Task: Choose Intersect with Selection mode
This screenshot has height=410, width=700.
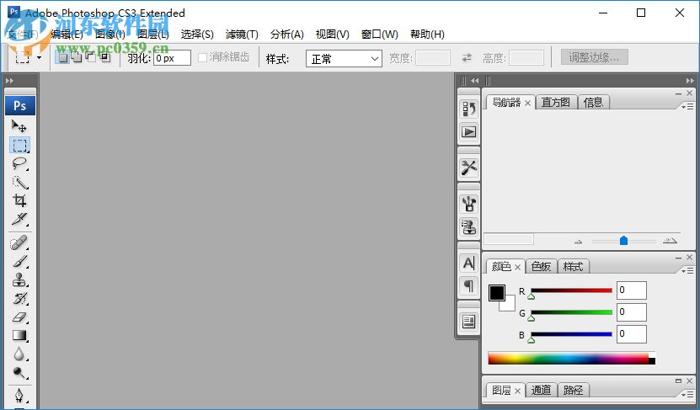Action: pyautogui.click(x=105, y=57)
